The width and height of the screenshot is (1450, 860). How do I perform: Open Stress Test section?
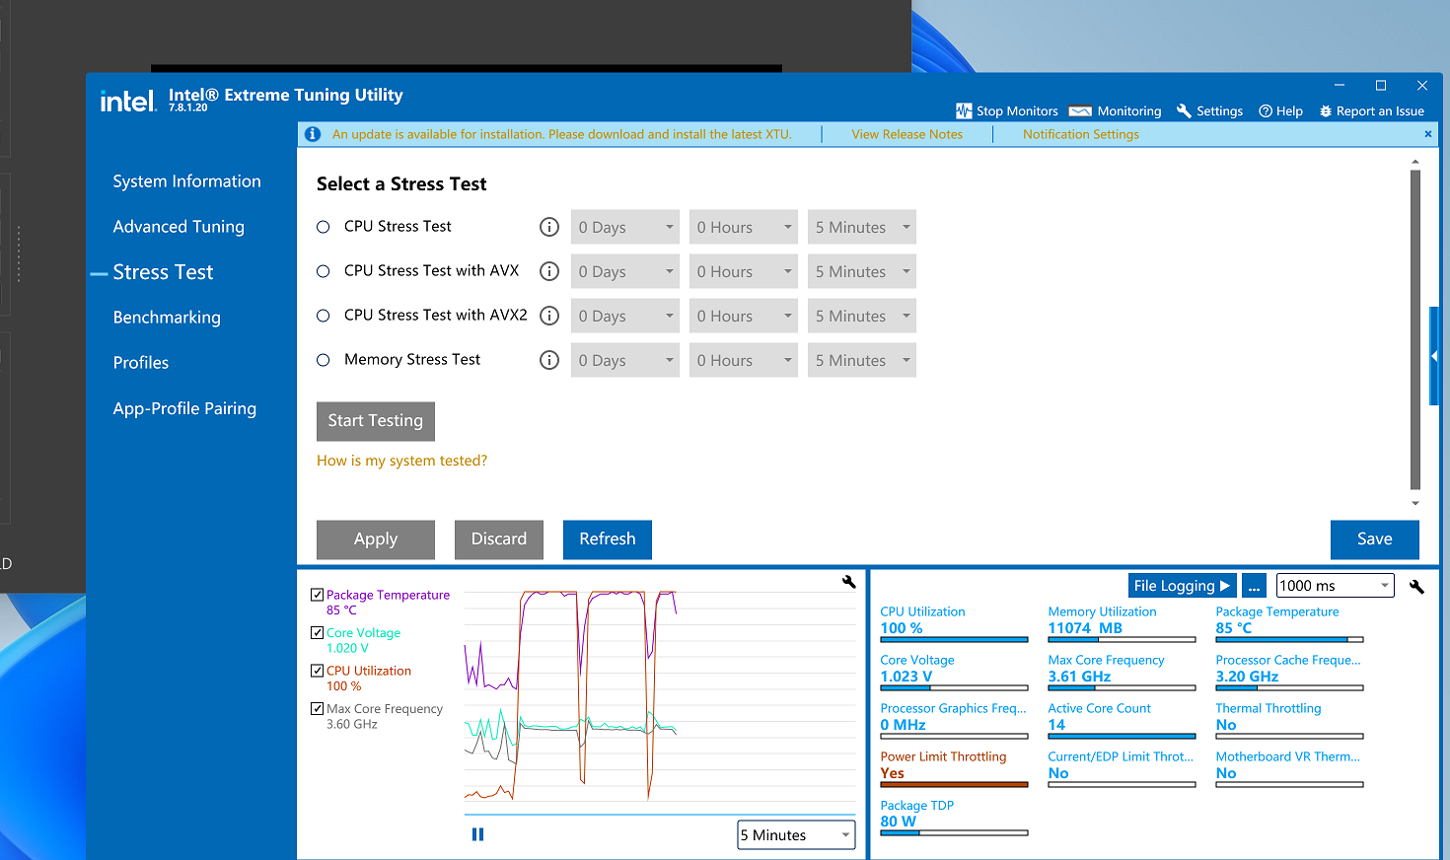163,272
